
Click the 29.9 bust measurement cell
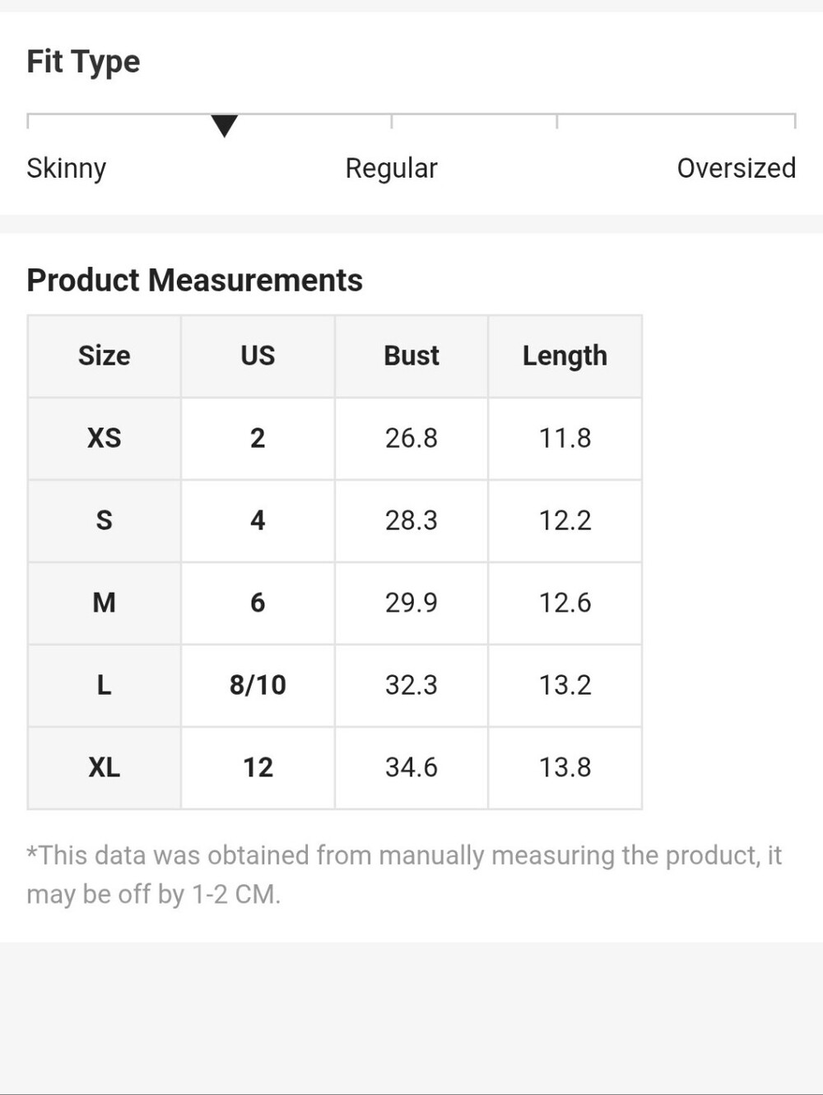coord(411,603)
